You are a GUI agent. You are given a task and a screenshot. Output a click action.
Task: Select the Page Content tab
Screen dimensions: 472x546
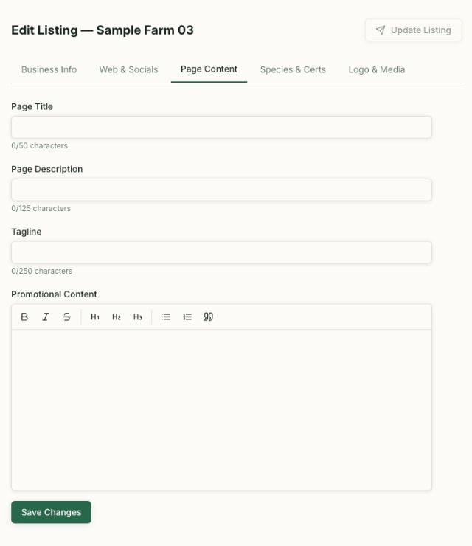click(x=209, y=69)
